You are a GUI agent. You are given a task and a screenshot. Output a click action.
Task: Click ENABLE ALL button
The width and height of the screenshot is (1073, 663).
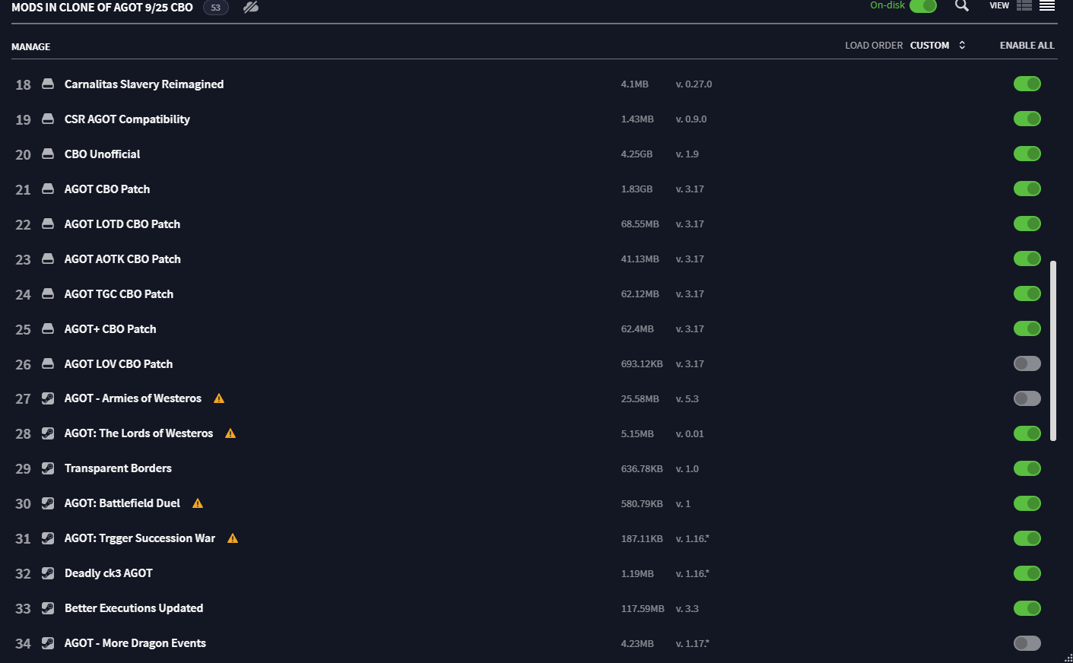coord(1027,46)
